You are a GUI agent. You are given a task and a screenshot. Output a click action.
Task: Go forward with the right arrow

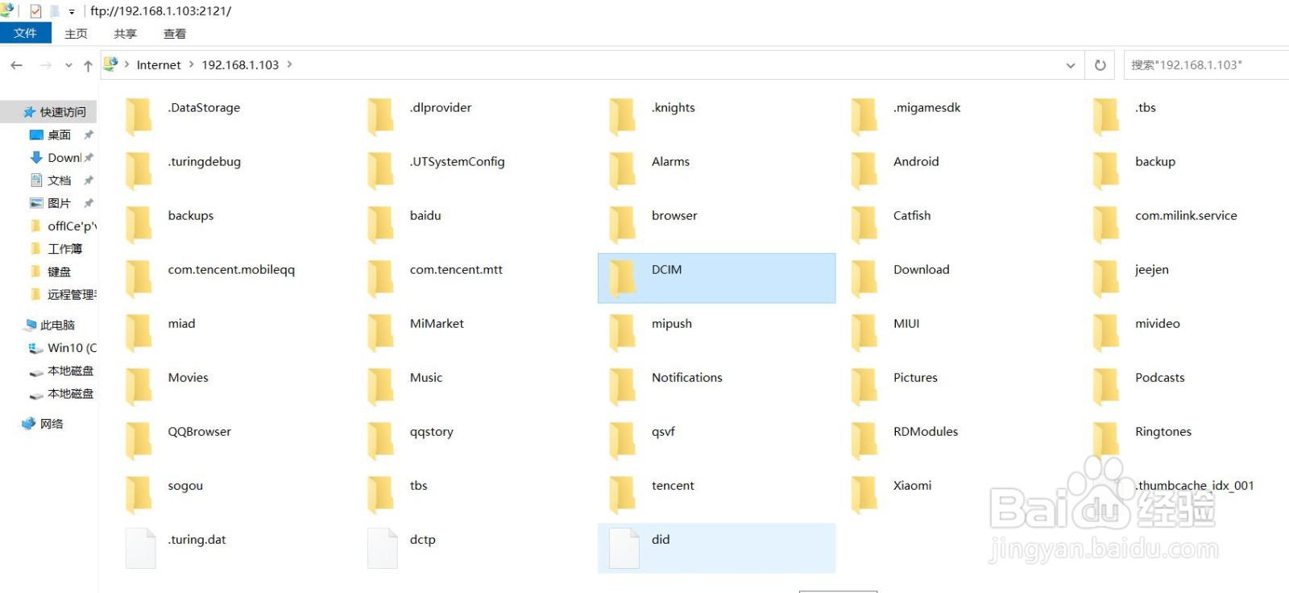(x=45, y=65)
